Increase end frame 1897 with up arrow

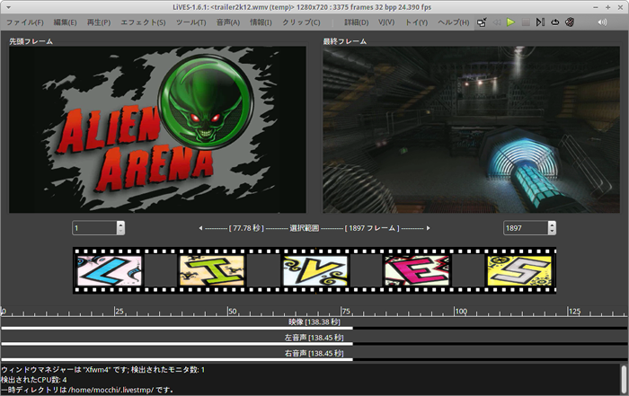(552, 224)
